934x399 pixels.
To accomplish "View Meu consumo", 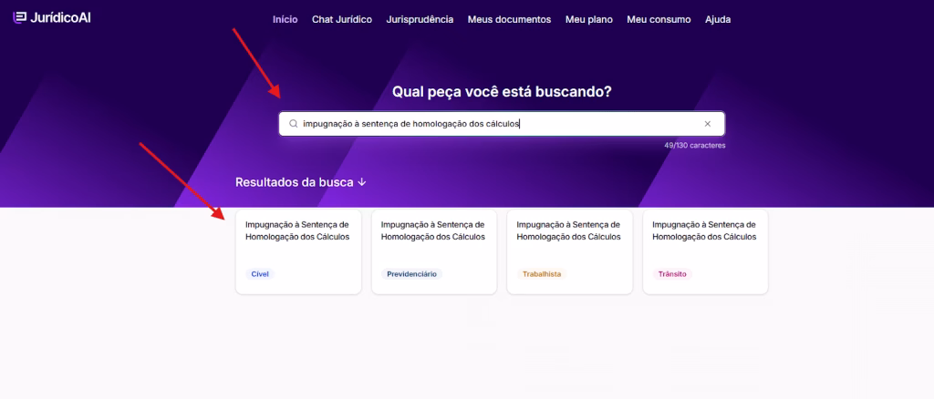I will pos(659,20).
